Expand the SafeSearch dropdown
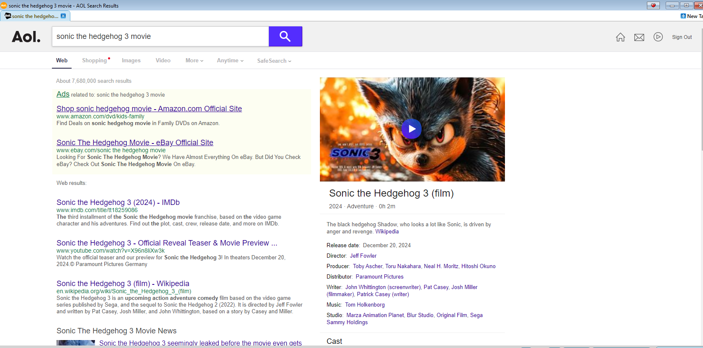 click(274, 61)
